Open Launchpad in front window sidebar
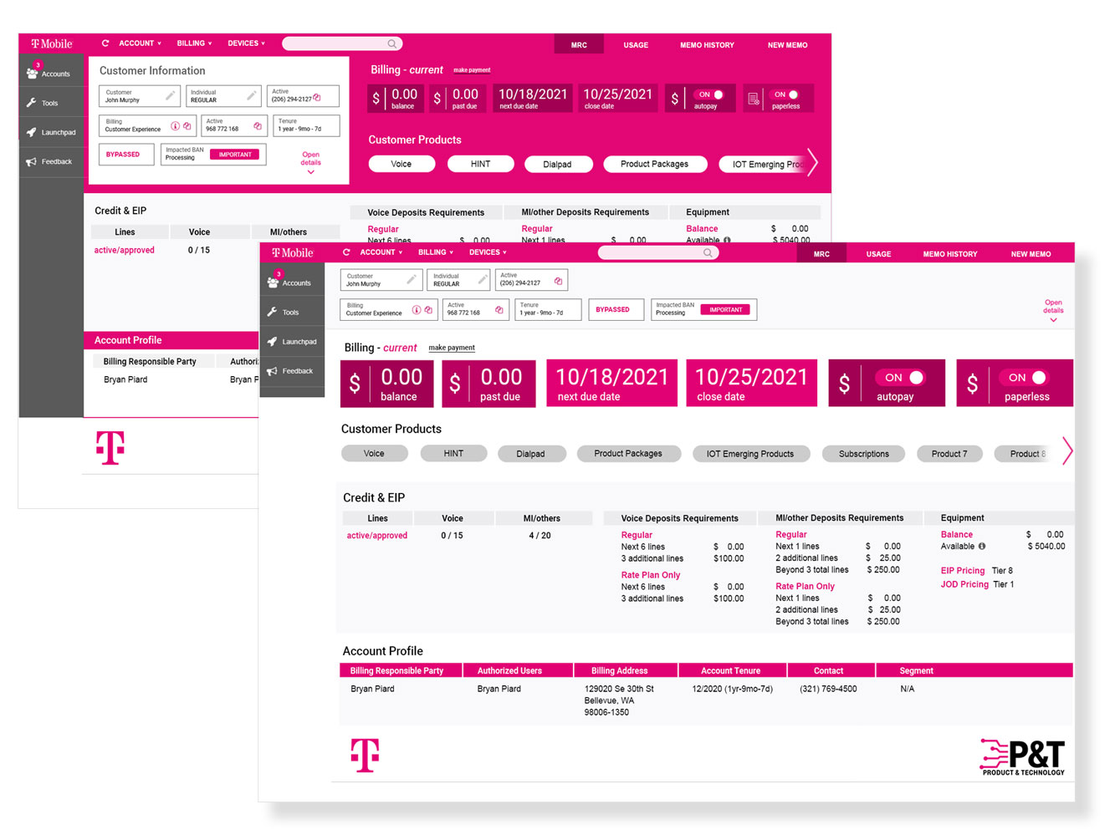This screenshot has width=1115, height=835. click(292, 341)
